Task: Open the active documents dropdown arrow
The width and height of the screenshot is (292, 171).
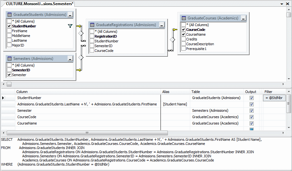Action: click(282, 4)
